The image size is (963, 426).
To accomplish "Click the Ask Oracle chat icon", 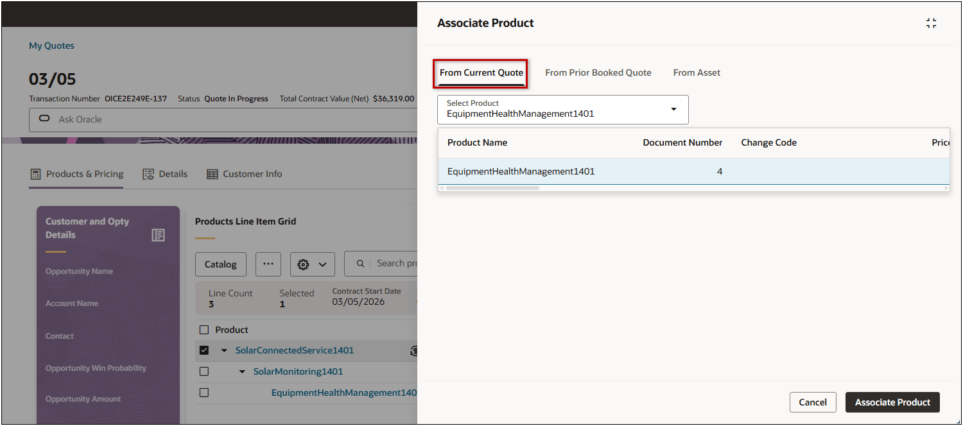I will click(x=45, y=119).
